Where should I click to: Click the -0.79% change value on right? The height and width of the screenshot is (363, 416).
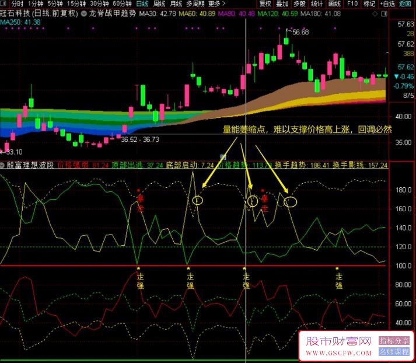click(x=404, y=86)
